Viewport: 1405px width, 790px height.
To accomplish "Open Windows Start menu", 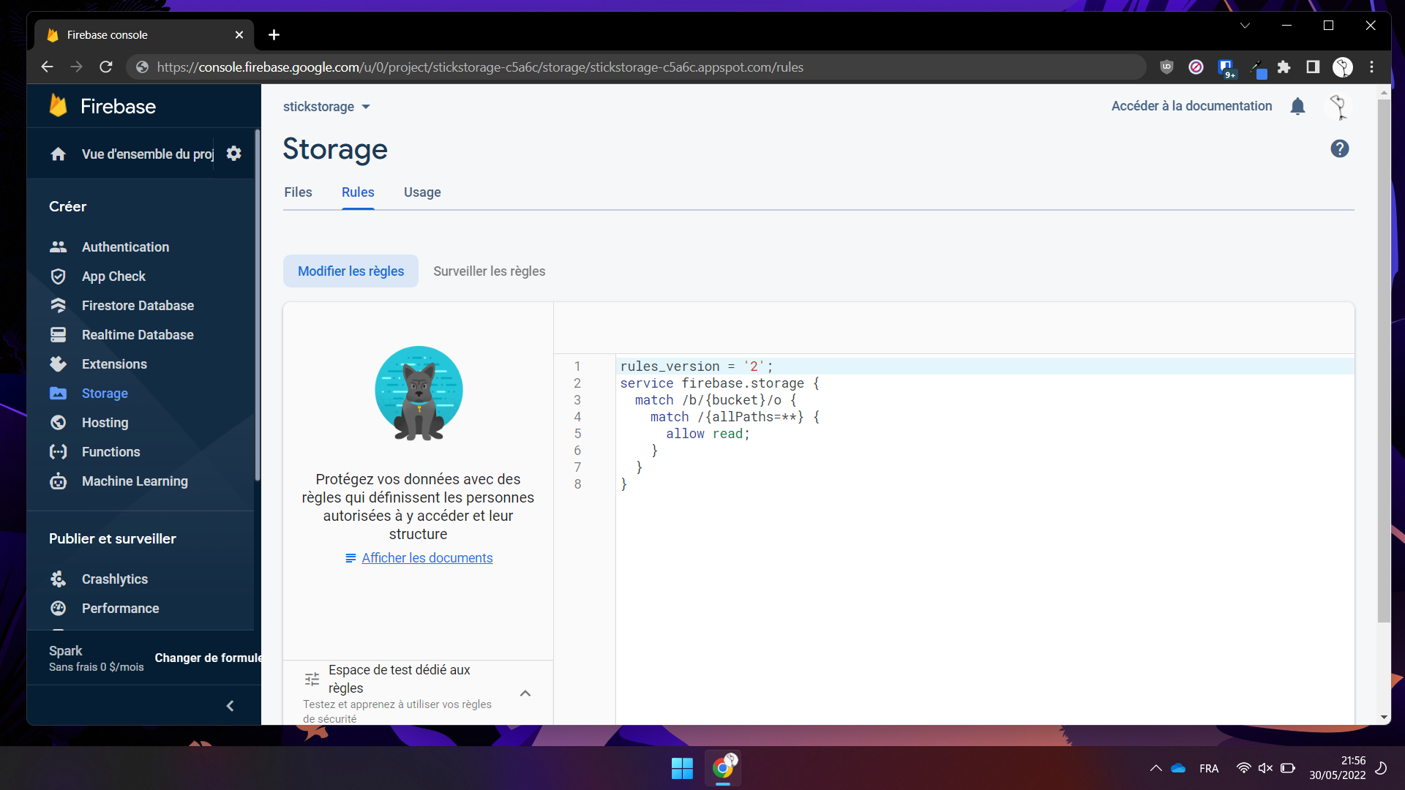I will click(682, 768).
